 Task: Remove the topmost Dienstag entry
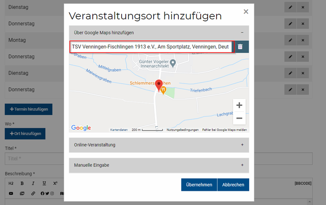click(303, 7)
